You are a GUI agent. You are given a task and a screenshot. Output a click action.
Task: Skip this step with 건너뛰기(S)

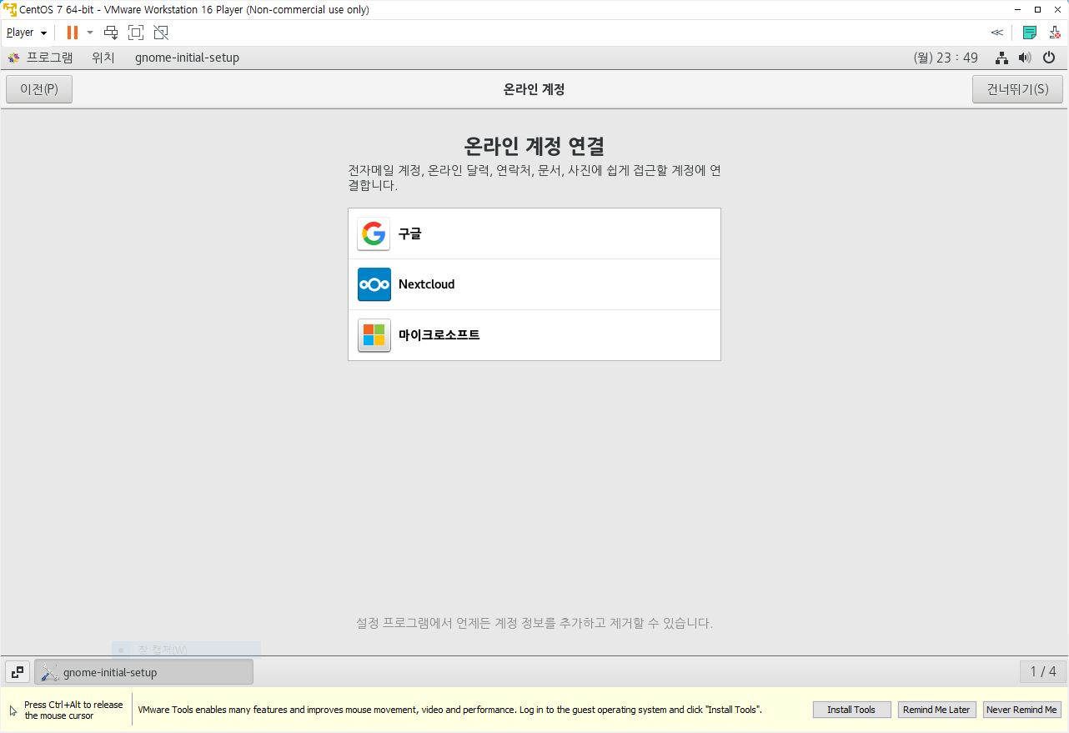(1017, 89)
